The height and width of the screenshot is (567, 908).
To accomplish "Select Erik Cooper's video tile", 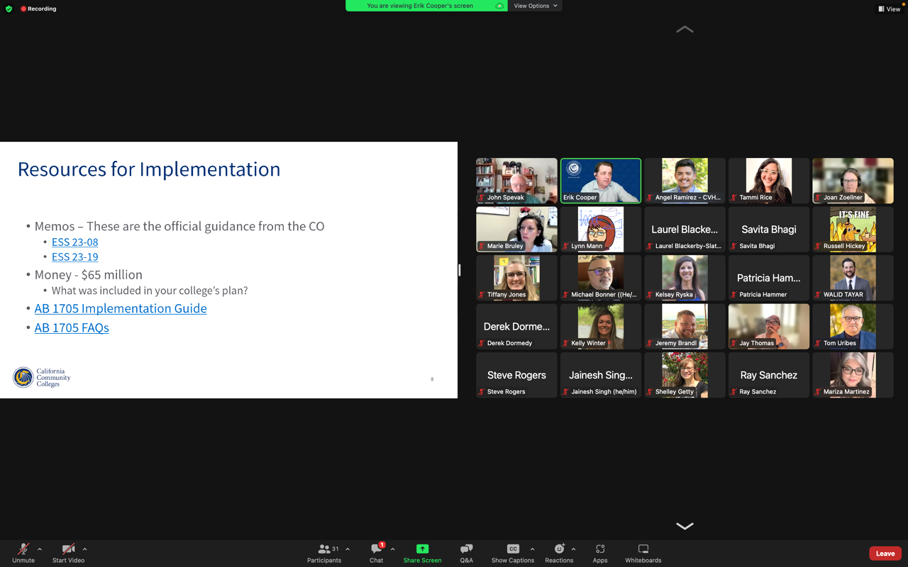I will 600,180.
